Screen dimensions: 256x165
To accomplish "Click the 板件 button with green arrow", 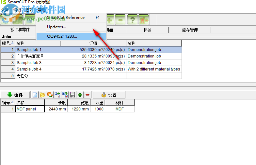I will tap(15, 95).
